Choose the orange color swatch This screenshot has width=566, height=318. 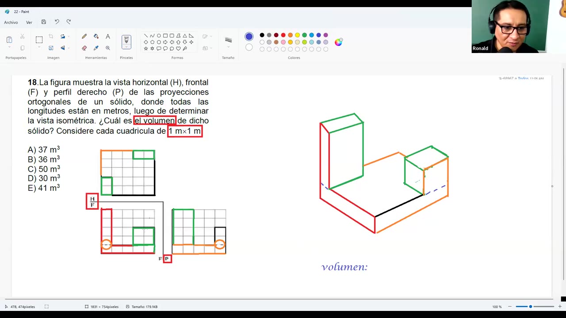pyautogui.click(x=290, y=35)
